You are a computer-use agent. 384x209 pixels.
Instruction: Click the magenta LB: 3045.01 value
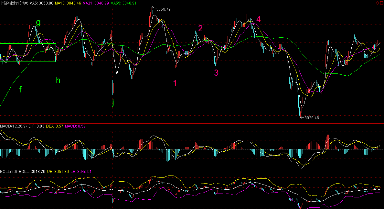point(81,171)
